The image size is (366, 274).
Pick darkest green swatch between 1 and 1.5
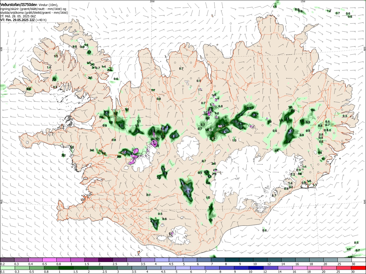click(65, 268)
